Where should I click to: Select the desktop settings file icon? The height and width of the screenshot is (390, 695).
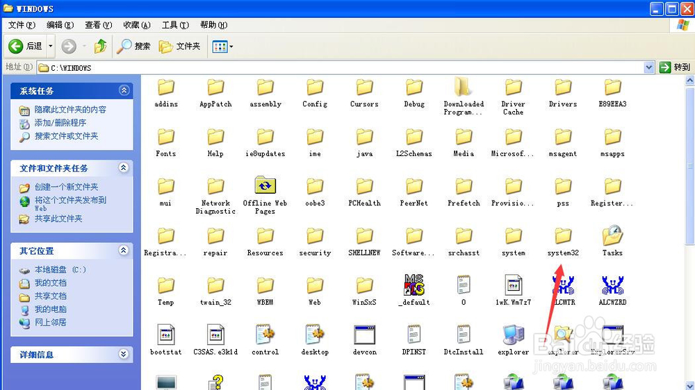pos(315,341)
